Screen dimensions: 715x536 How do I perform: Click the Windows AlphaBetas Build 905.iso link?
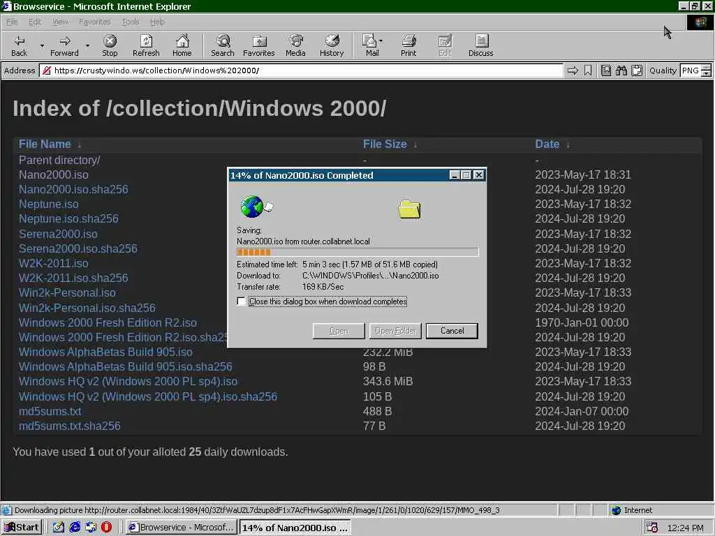pos(105,352)
